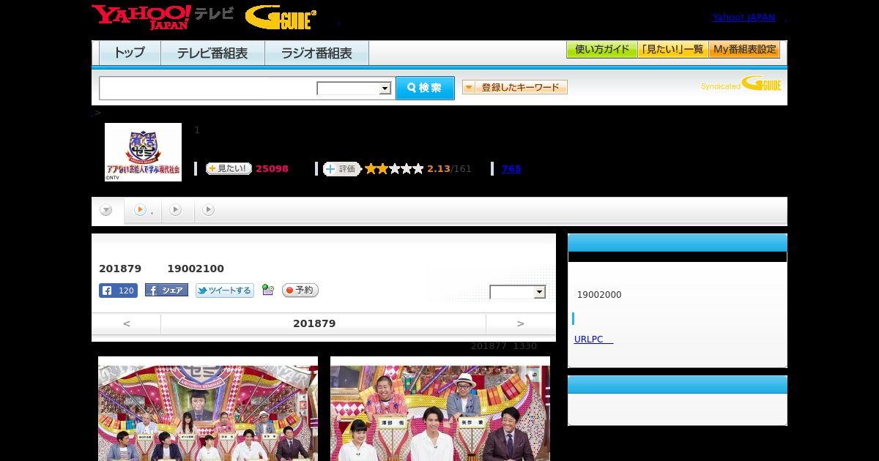Screen dimensions: 879x461
Task: Click the 予約 record button
Action: tap(300, 291)
